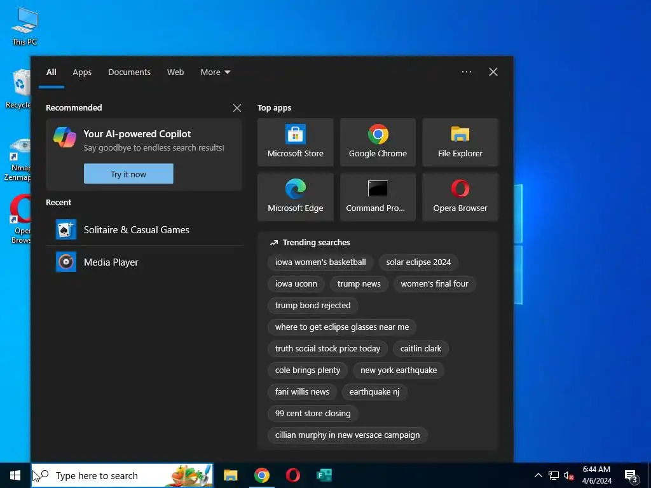Screen dimensions: 651x488
Task: Search trending caitlin clark
Action: [421, 349]
